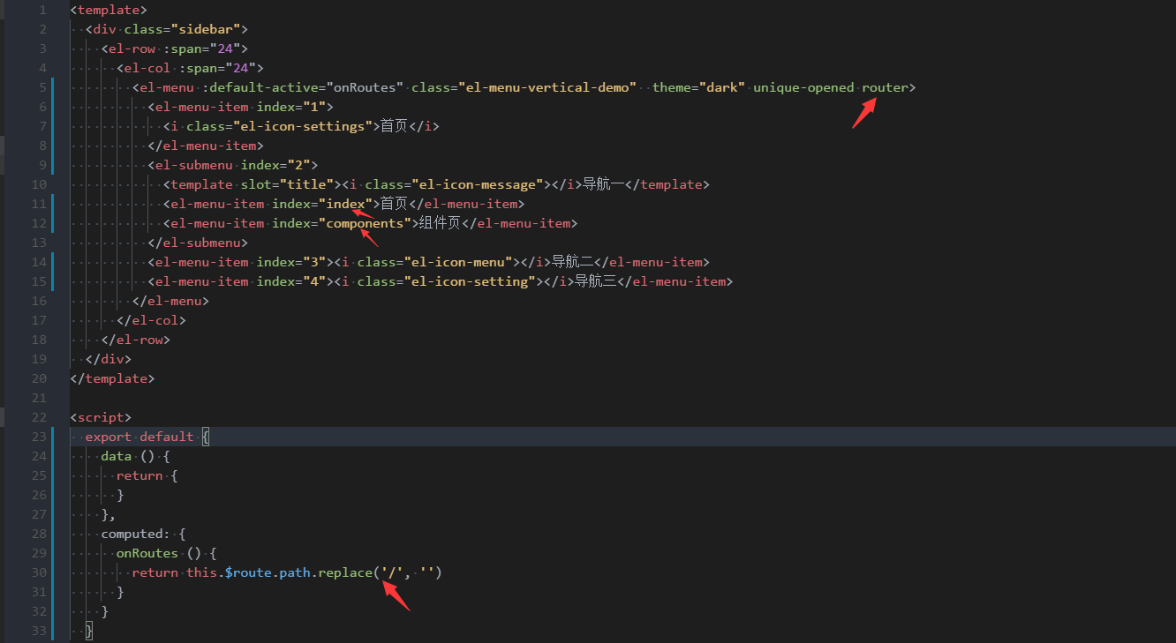Click the computed: property
This screenshot has width=1176, height=643.
[136, 534]
